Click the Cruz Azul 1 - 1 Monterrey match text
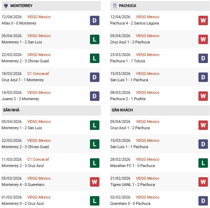This screenshot has height=208, width=210. coord(23,80)
